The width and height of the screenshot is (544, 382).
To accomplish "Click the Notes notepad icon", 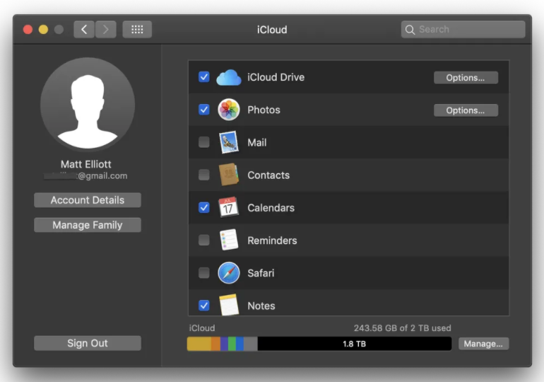I will point(230,305).
